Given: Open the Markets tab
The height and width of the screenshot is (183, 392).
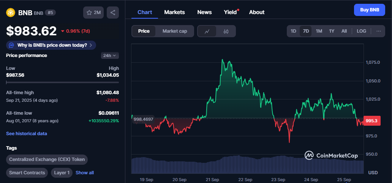Looking at the screenshot, I should point(174,12).
